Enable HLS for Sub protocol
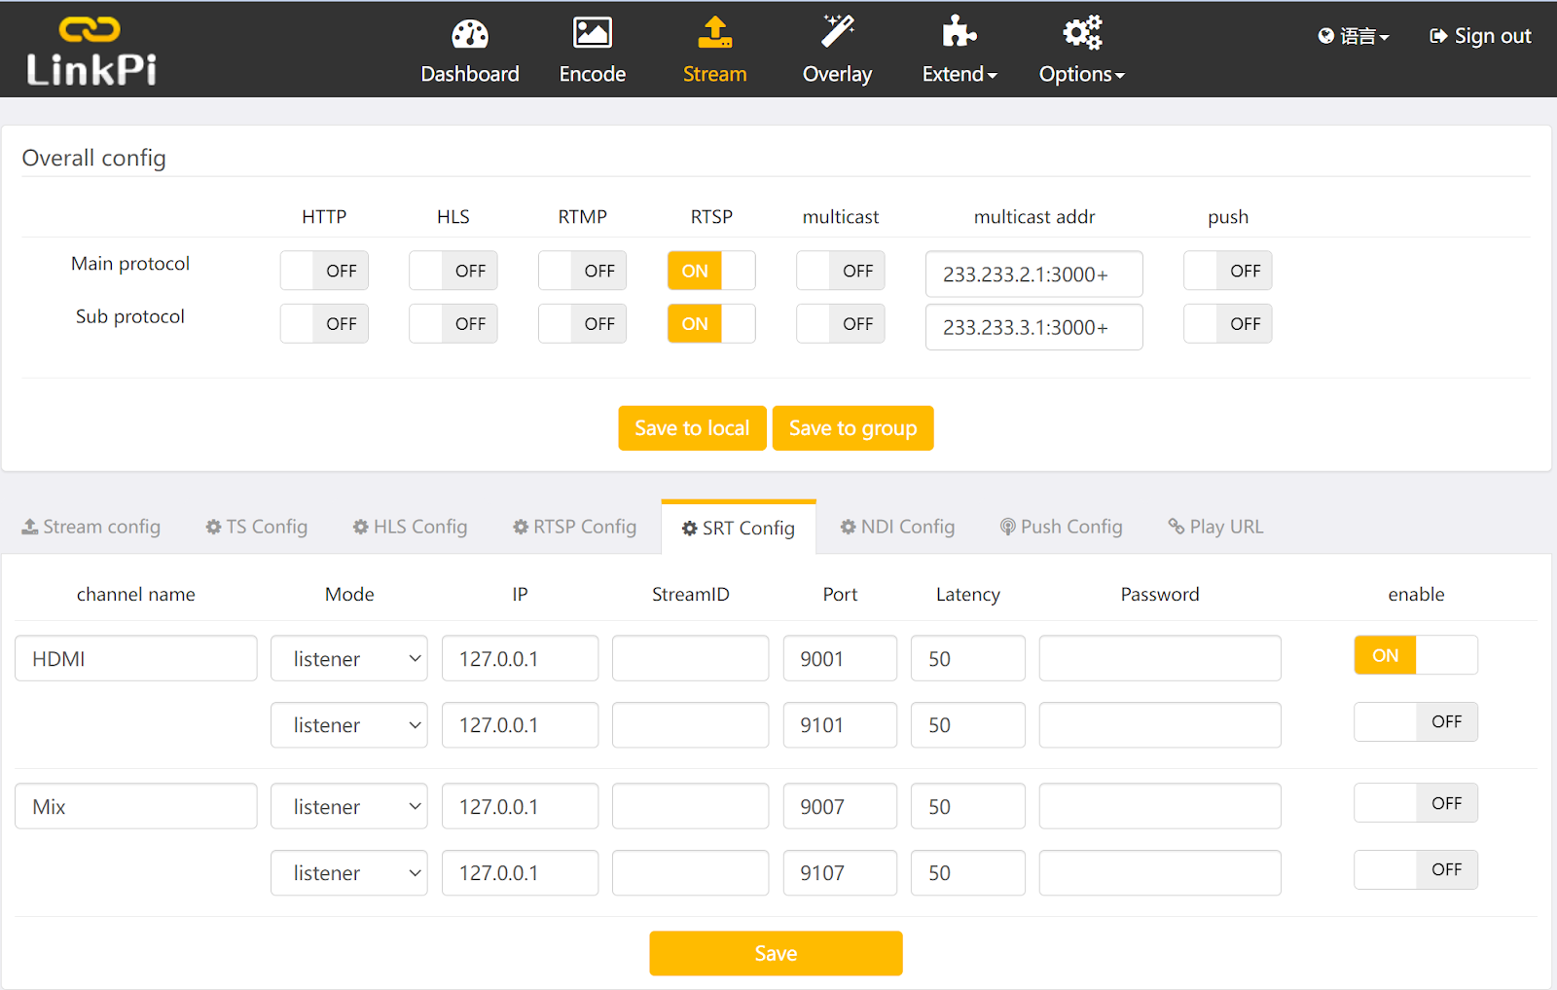 coord(453,324)
